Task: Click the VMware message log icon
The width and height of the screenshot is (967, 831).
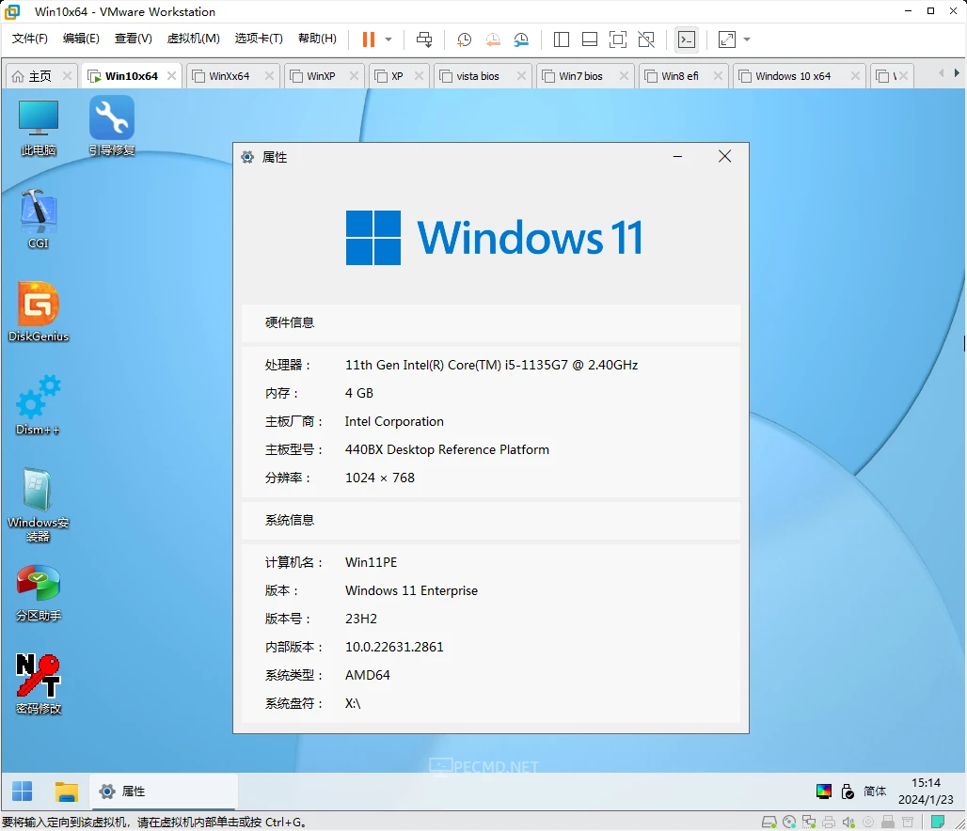Action: (x=938, y=822)
